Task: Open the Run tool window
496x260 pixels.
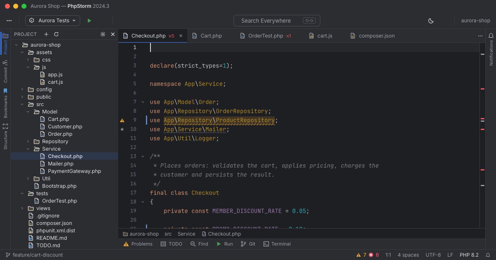Action: (x=224, y=244)
